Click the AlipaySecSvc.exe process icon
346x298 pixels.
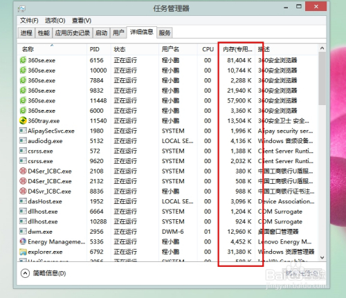coord(23,131)
